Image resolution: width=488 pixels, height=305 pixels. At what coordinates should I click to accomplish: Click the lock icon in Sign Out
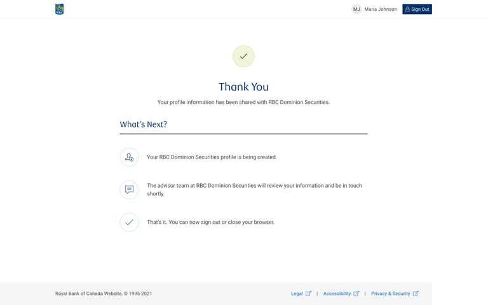407,9
